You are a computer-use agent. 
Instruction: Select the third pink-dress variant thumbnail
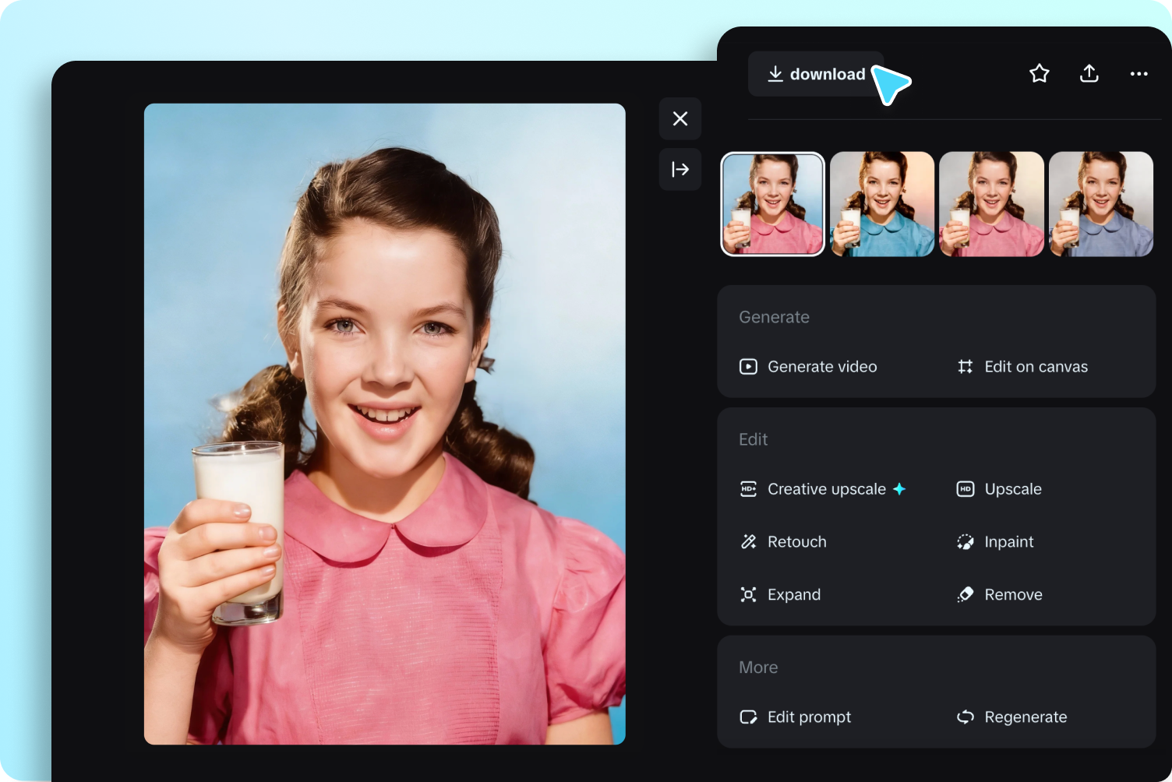(x=991, y=204)
